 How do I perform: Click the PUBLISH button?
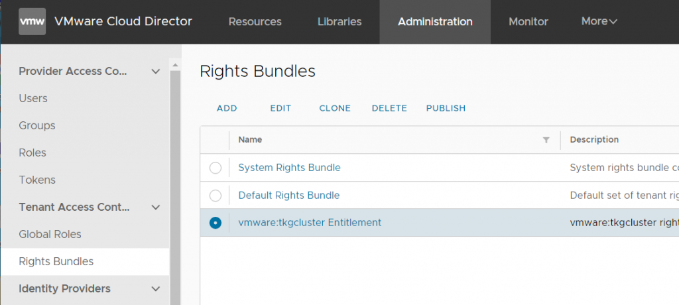click(446, 108)
